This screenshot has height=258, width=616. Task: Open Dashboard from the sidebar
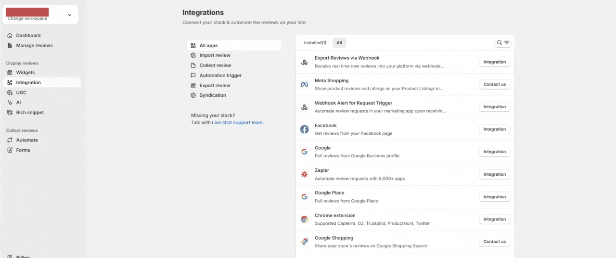[28, 36]
